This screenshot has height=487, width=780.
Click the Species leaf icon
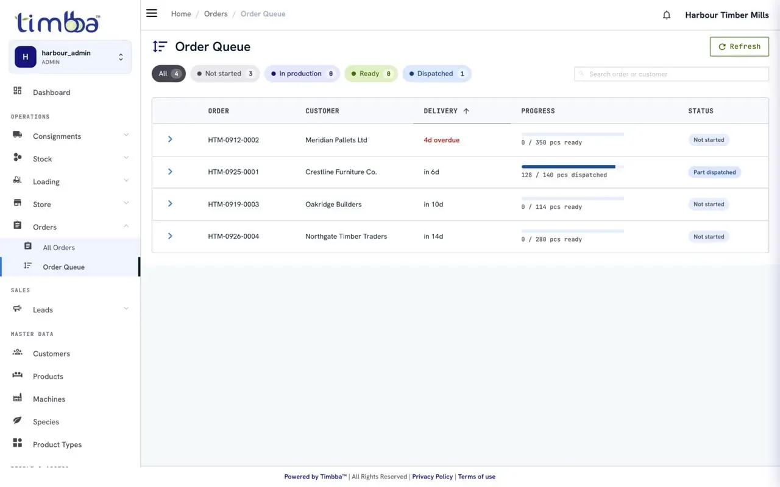pos(18,420)
